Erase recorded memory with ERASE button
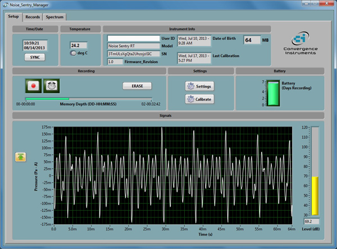 click(x=137, y=86)
